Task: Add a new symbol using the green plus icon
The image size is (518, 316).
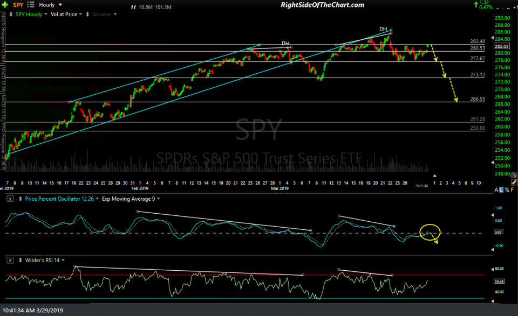Action: click(x=4, y=4)
